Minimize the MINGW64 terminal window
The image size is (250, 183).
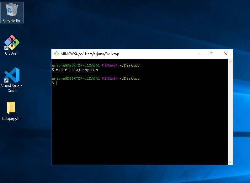[197, 54]
